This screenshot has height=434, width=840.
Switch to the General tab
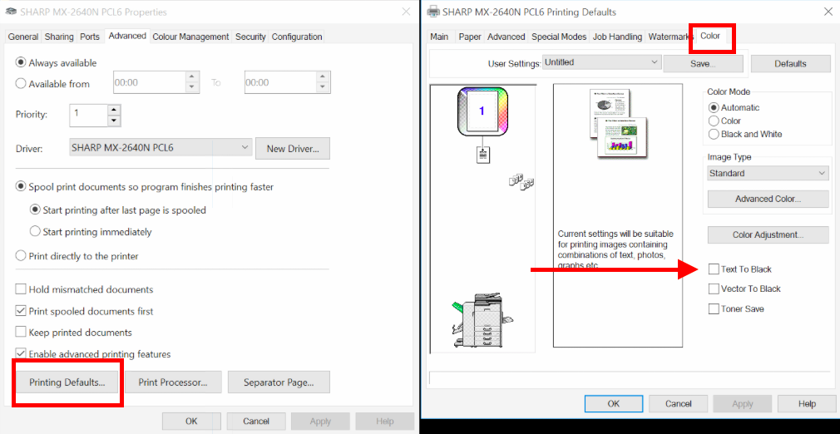[23, 37]
